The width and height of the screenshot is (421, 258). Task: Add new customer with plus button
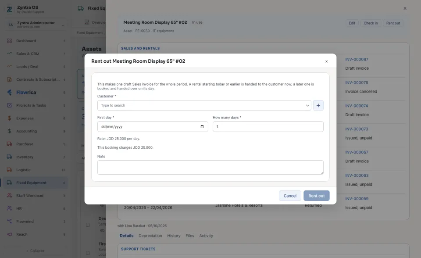(x=318, y=105)
